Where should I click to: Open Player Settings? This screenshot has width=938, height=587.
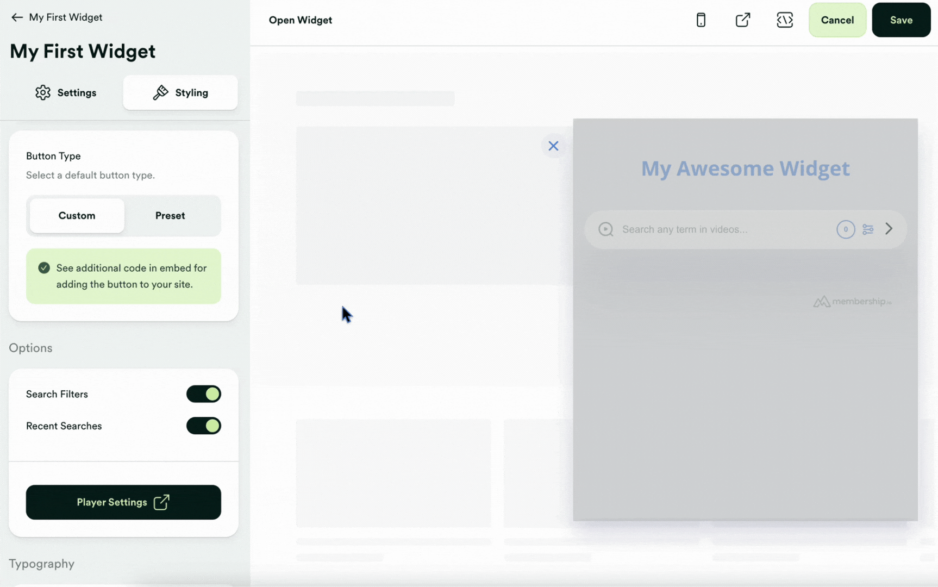123,502
